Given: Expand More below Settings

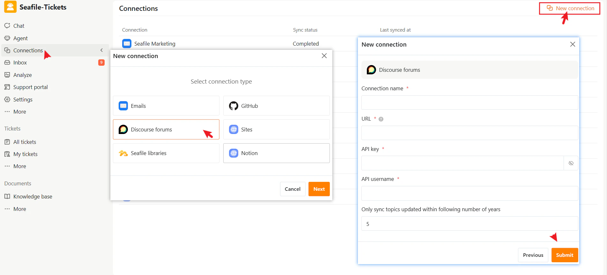Looking at the screenshot, I should 19,112.
